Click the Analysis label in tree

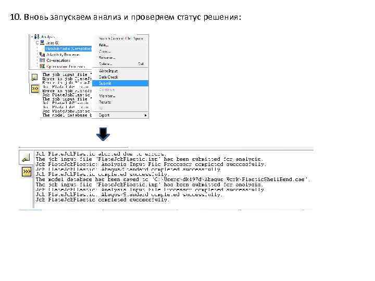pos(47,37)
